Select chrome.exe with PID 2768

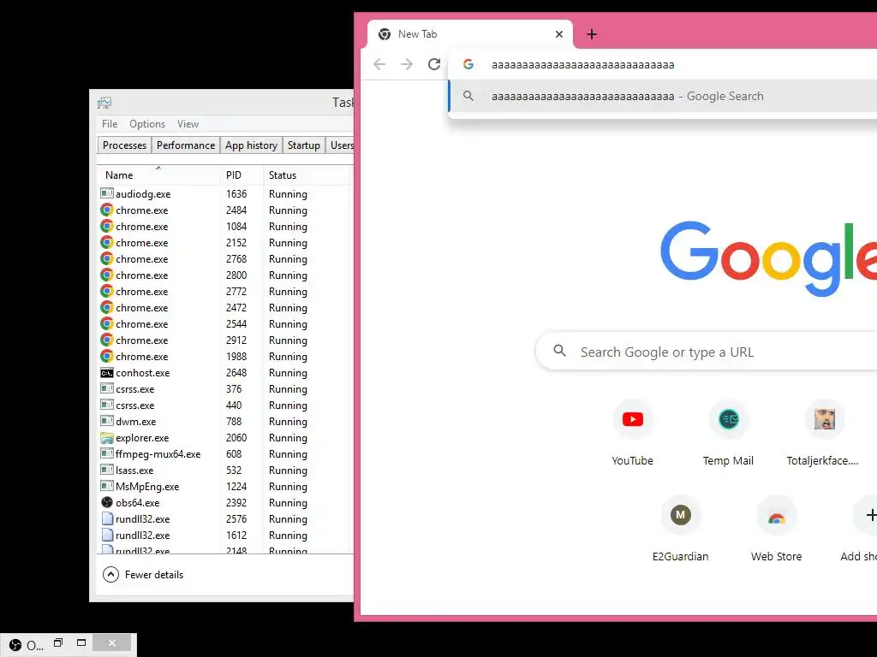225,258
